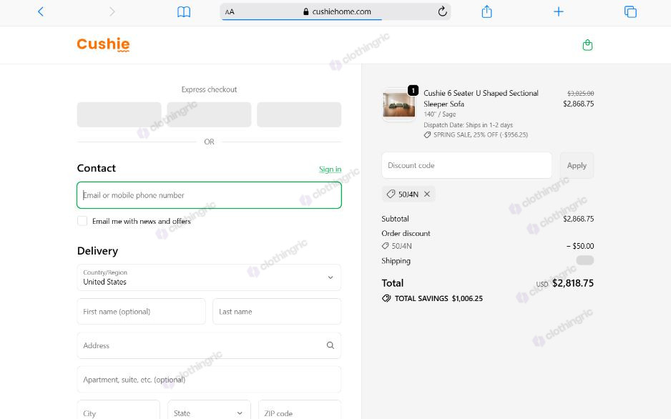Click the middle express checkout button placeholder
This screenshot has height=419, width=671.
(209, 114)
